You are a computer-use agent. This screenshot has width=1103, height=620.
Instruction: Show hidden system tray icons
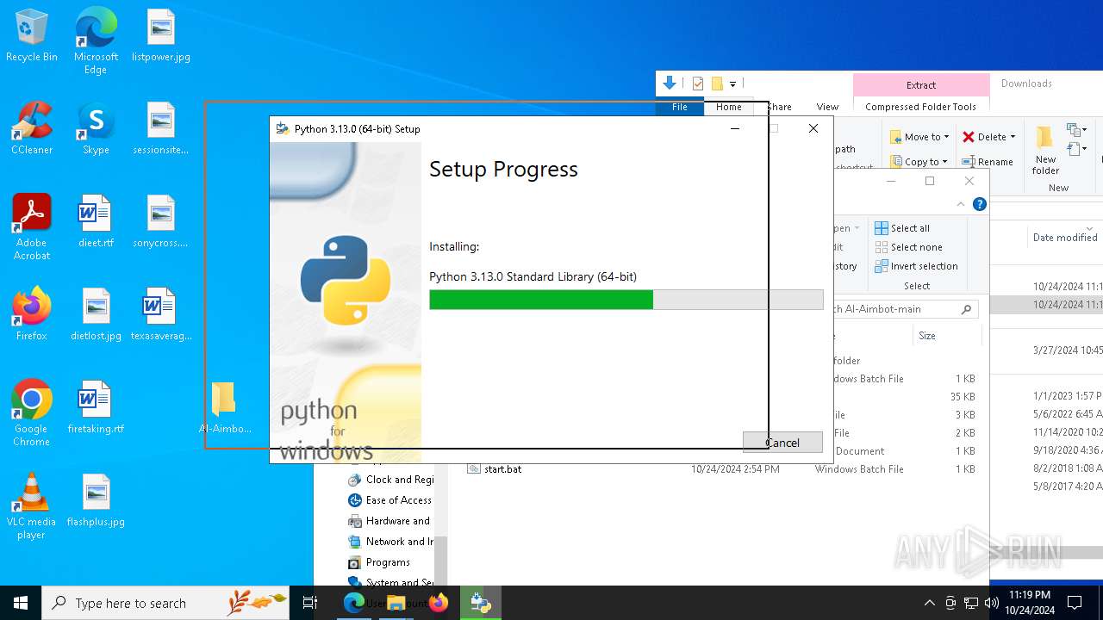tap(929, 603)
